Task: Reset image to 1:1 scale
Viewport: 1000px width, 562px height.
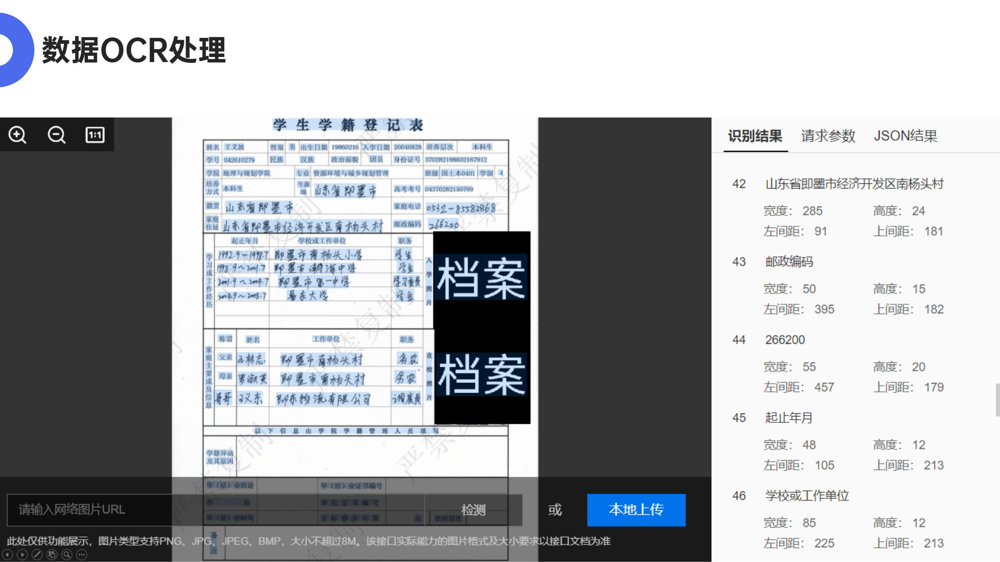Action: pos(95,135)
